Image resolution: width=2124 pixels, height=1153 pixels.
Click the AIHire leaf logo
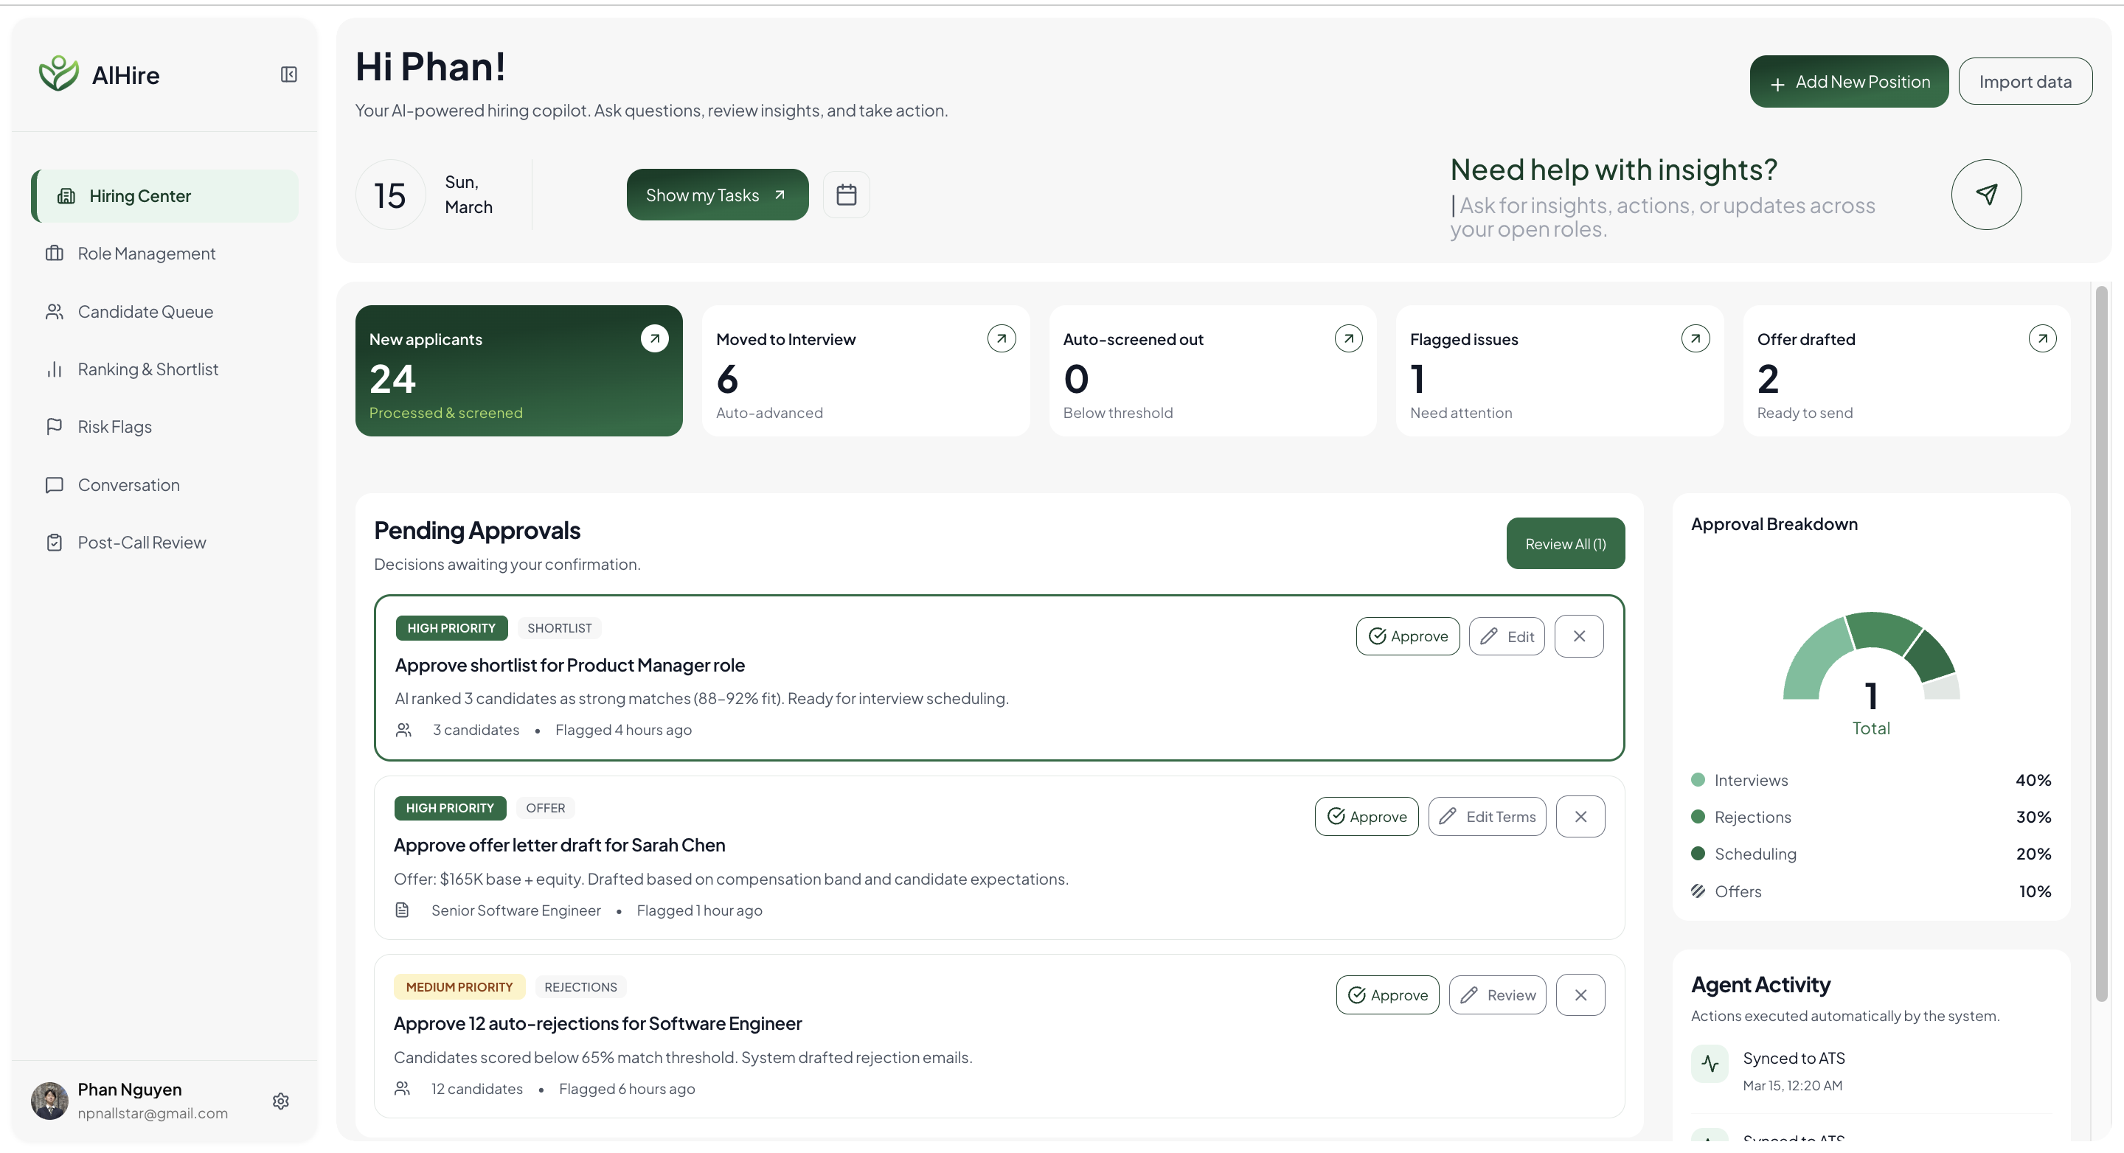point(58,74)
